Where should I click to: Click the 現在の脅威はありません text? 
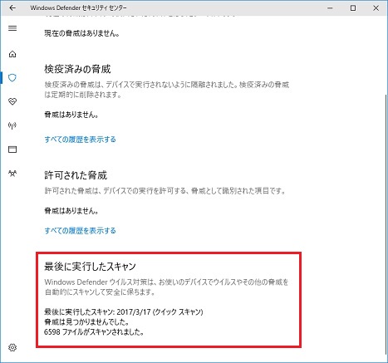pos(82,33)
